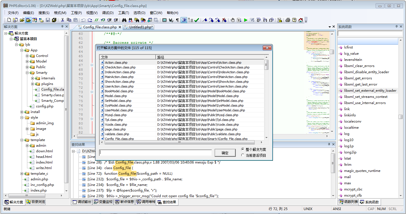
Task: Select CheckAction.class.php in file list
Action: click(x=120, y=67)
